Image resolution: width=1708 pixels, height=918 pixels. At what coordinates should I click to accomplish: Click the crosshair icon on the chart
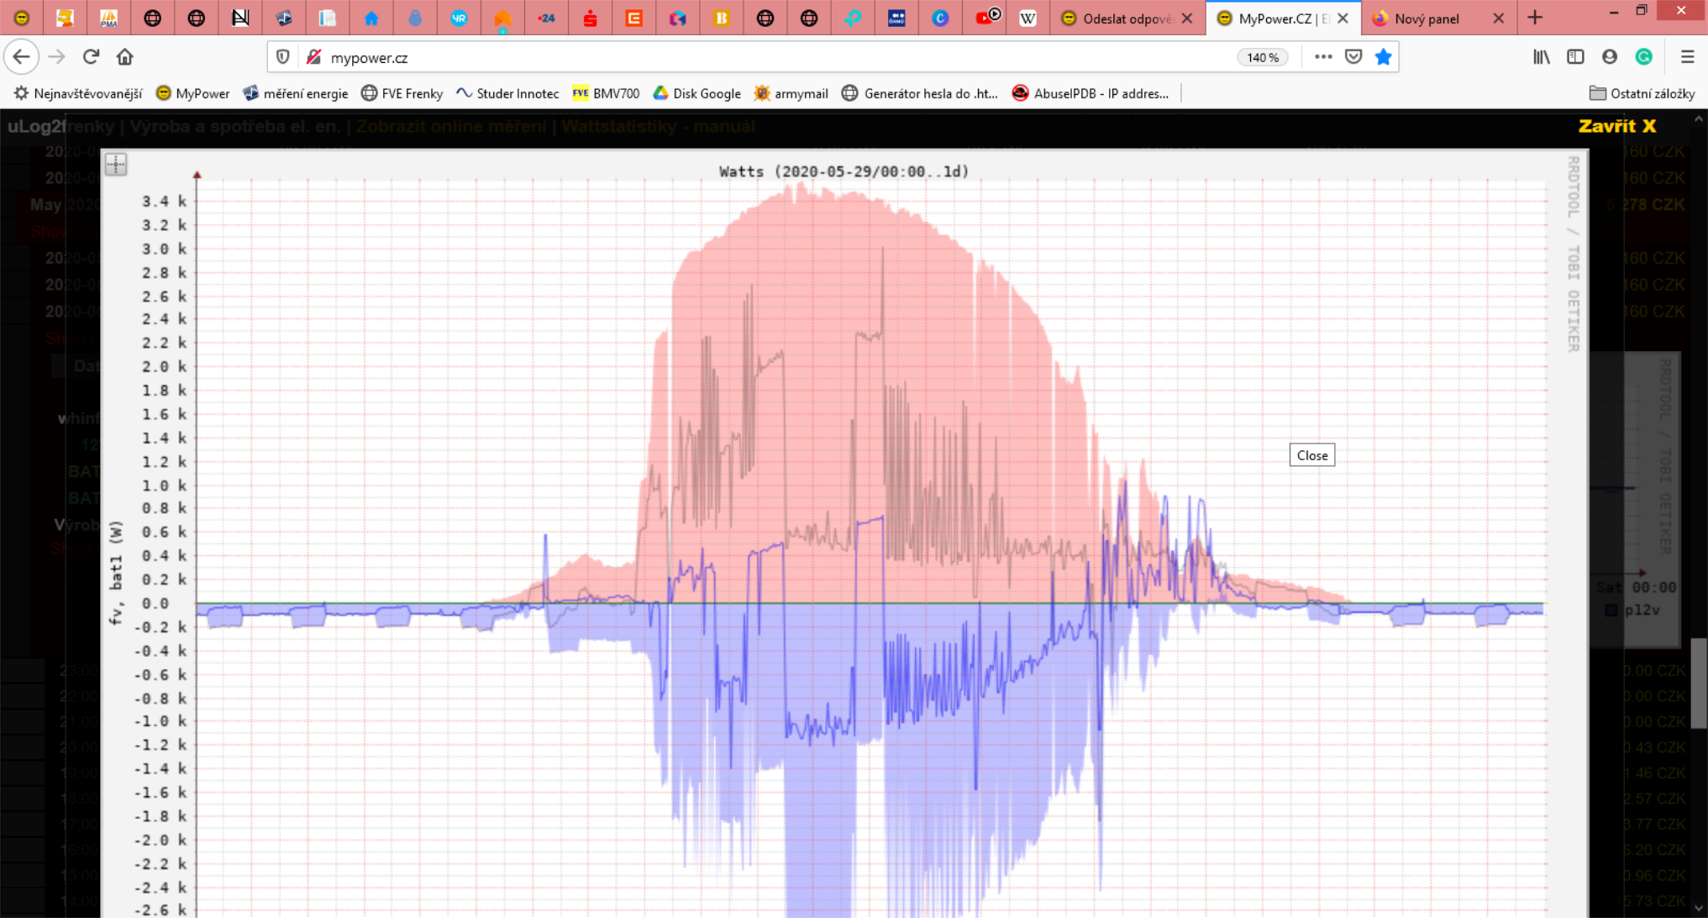(116, 164)
